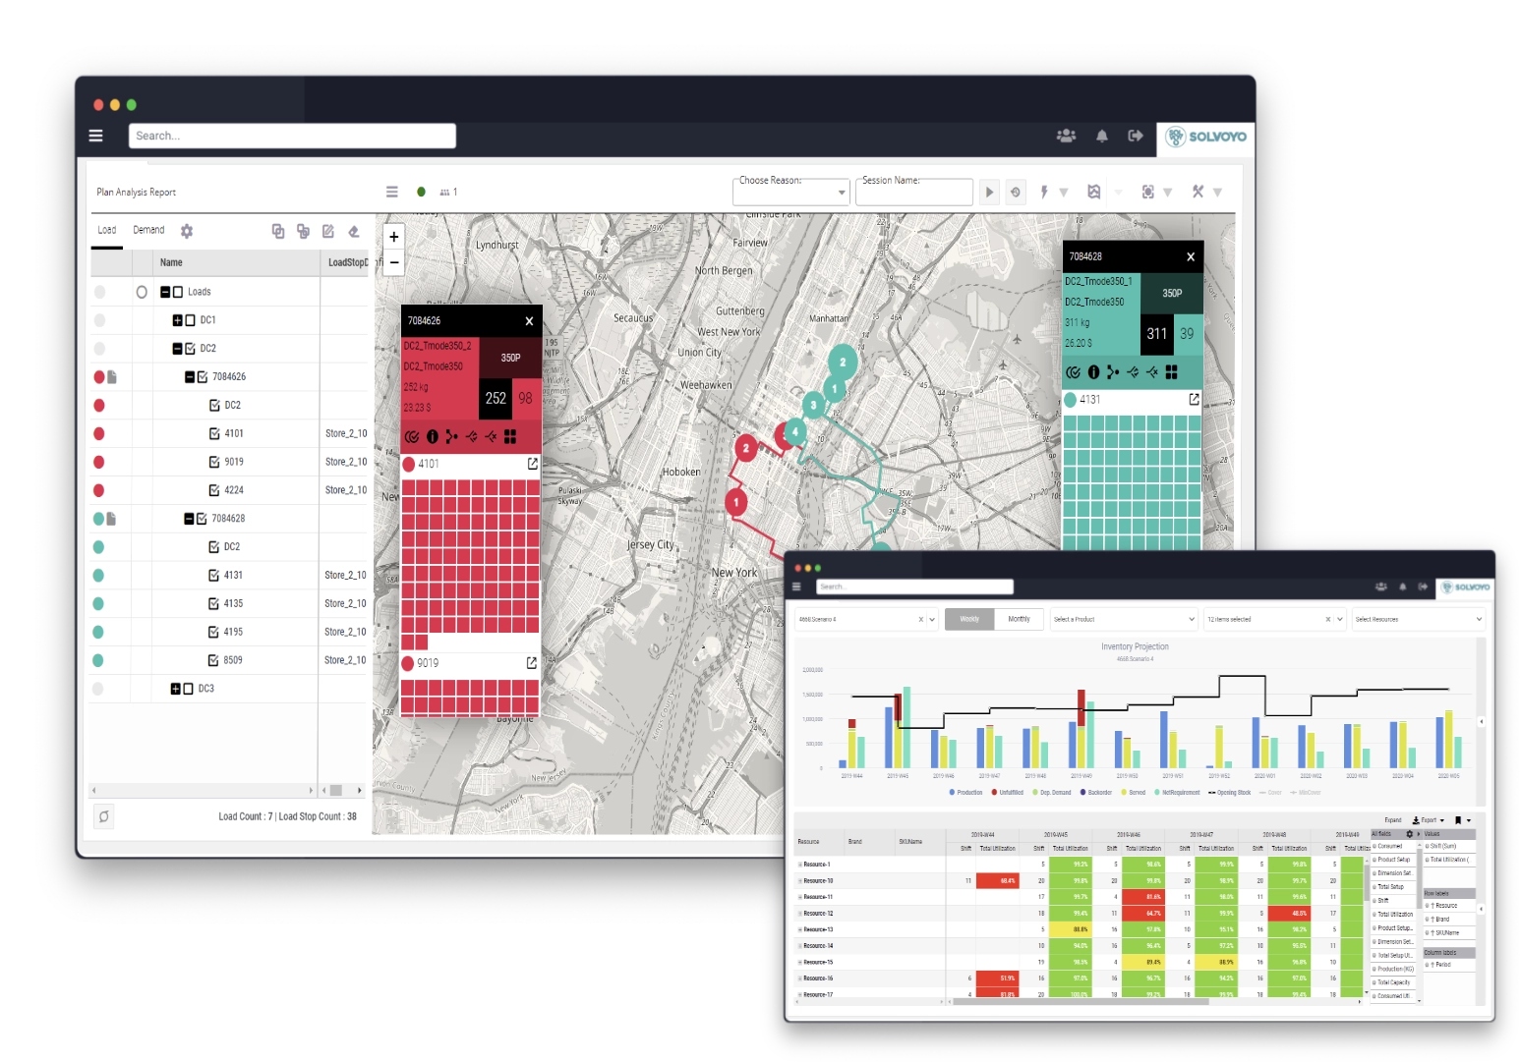
Task: Click refresh icon at bottom of load panel
Action: coord(104,815)
